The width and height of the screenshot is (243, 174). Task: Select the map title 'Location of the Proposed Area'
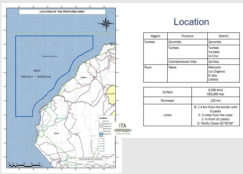pos(62,12)
